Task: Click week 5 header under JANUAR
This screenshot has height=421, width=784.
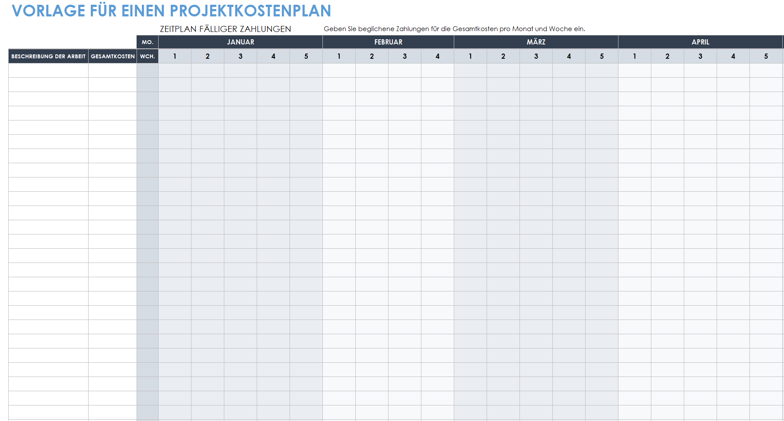Action: [306, 56]
